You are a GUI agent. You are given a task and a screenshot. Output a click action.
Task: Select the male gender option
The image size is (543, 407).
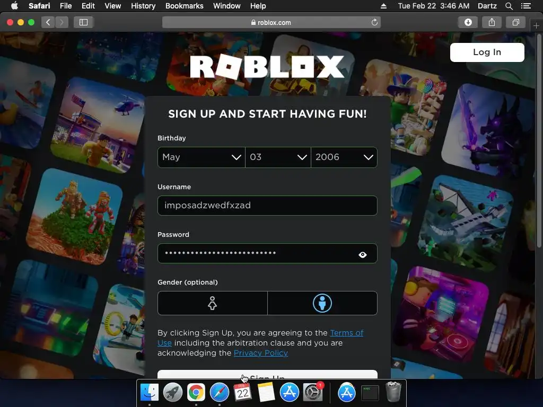tap(322, 303)
